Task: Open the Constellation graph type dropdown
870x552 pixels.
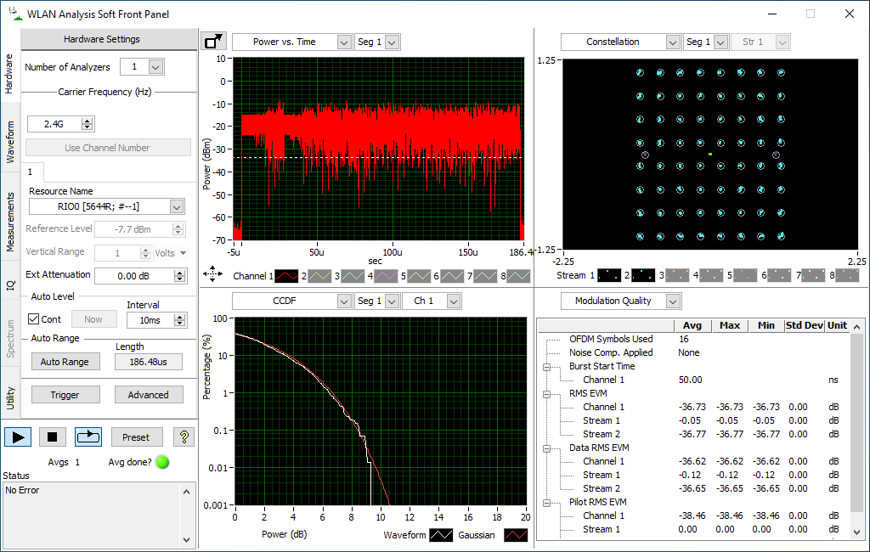Action: tap(673, 42)
